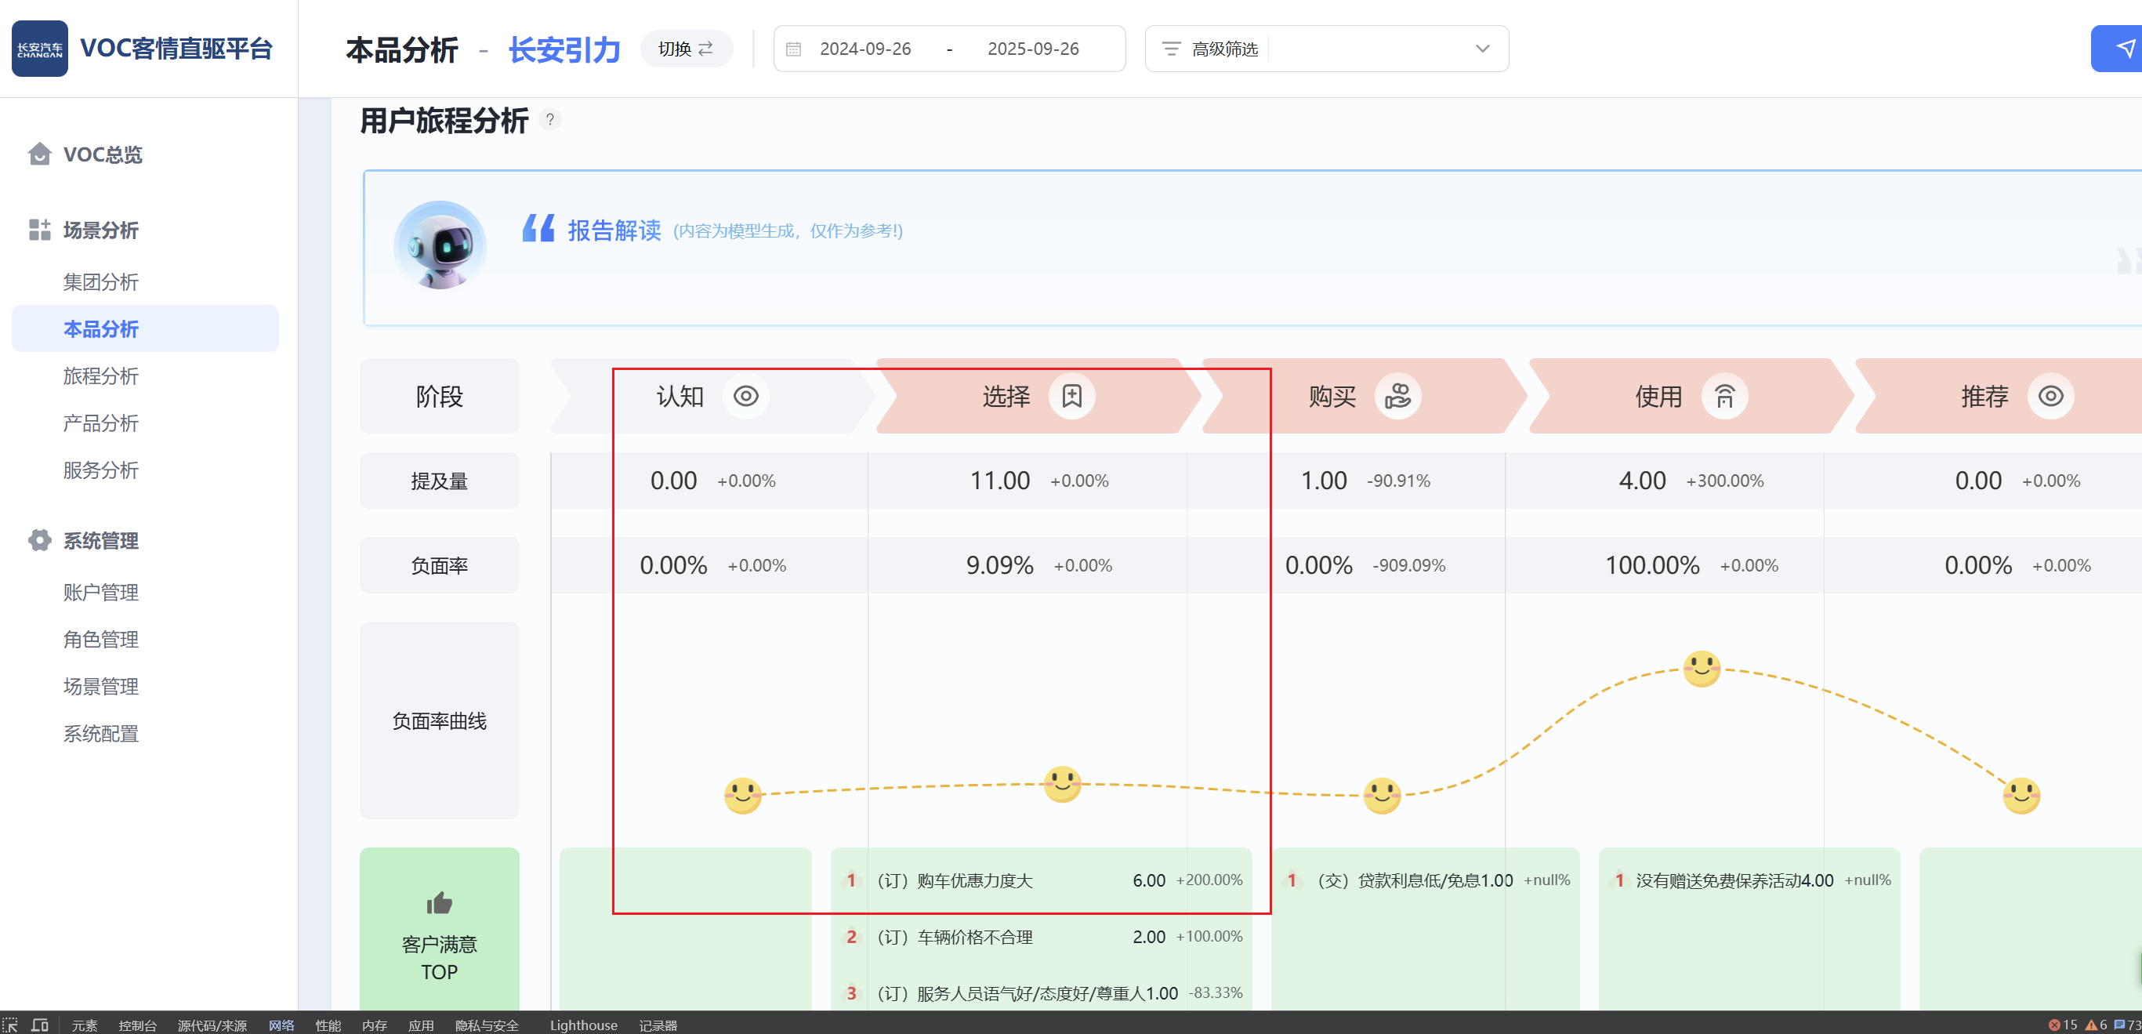The width and height of the screenshot is (2142, 1034).
Task: Click the robot avatar in 报告解读 panel
Action: (440, 246)
